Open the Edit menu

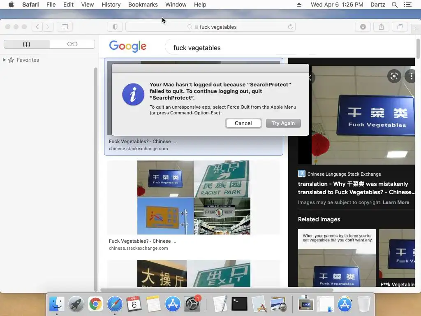(68, 5)
